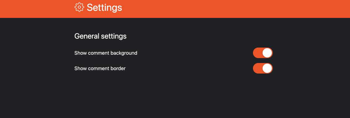The image size is (350, 118).
Task: Disable the comment background option
Action: pos(263,53)
